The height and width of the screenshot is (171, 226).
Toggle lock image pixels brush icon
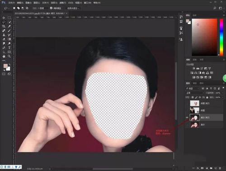(x=196, y=97)
